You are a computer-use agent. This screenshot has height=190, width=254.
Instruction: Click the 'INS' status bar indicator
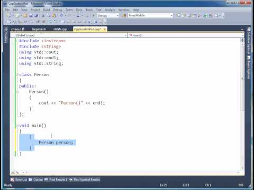(241, 185)
